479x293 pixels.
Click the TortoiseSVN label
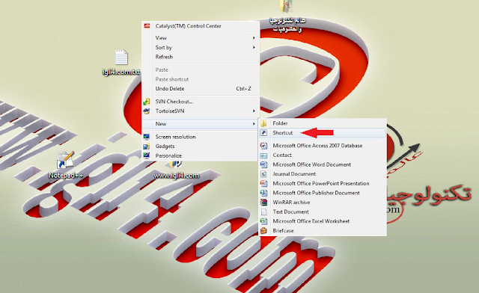(170, 111)
